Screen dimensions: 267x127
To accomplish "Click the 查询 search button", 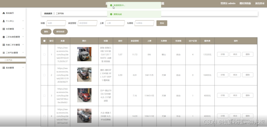I will [x=162, y=23].
